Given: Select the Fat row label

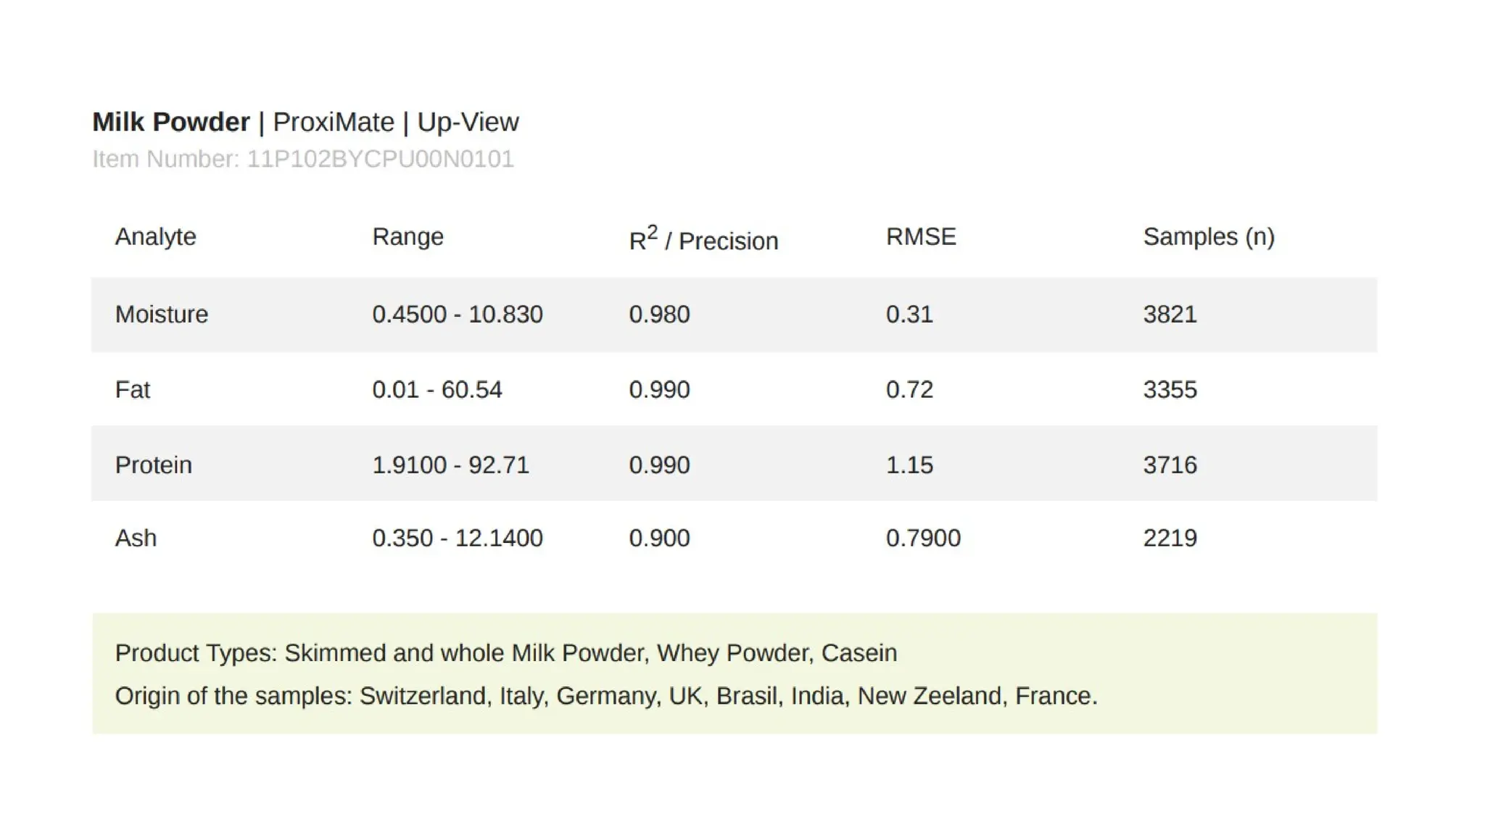Looking at the screenshot, I should pos(132,390).
